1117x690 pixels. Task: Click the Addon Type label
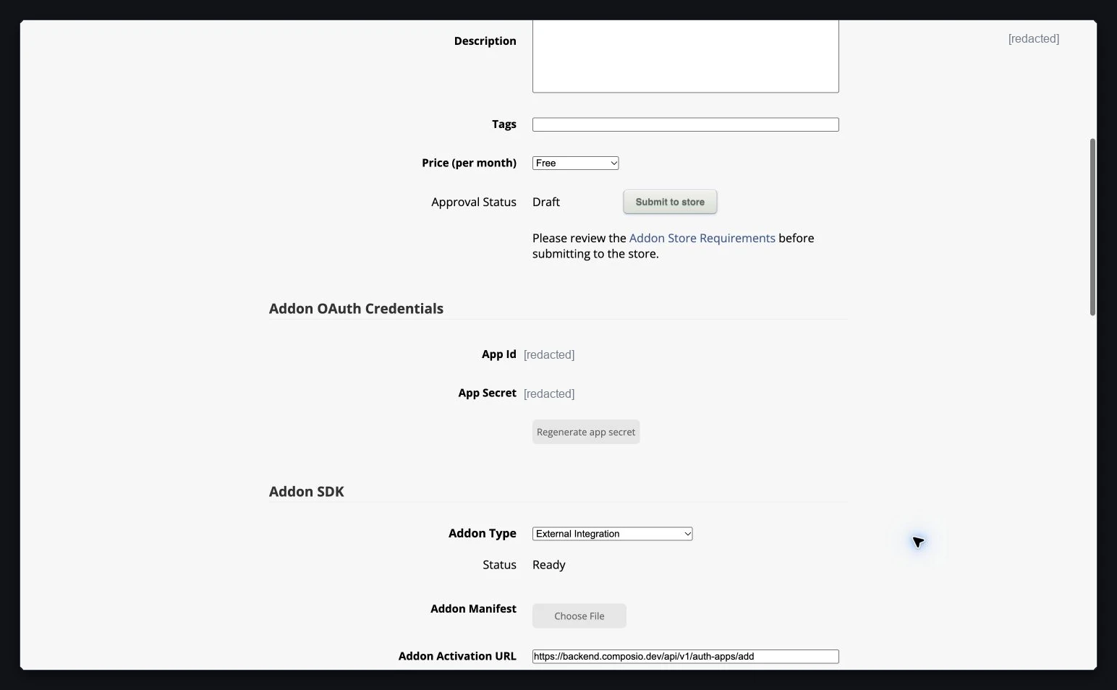[x=483, y=534]
